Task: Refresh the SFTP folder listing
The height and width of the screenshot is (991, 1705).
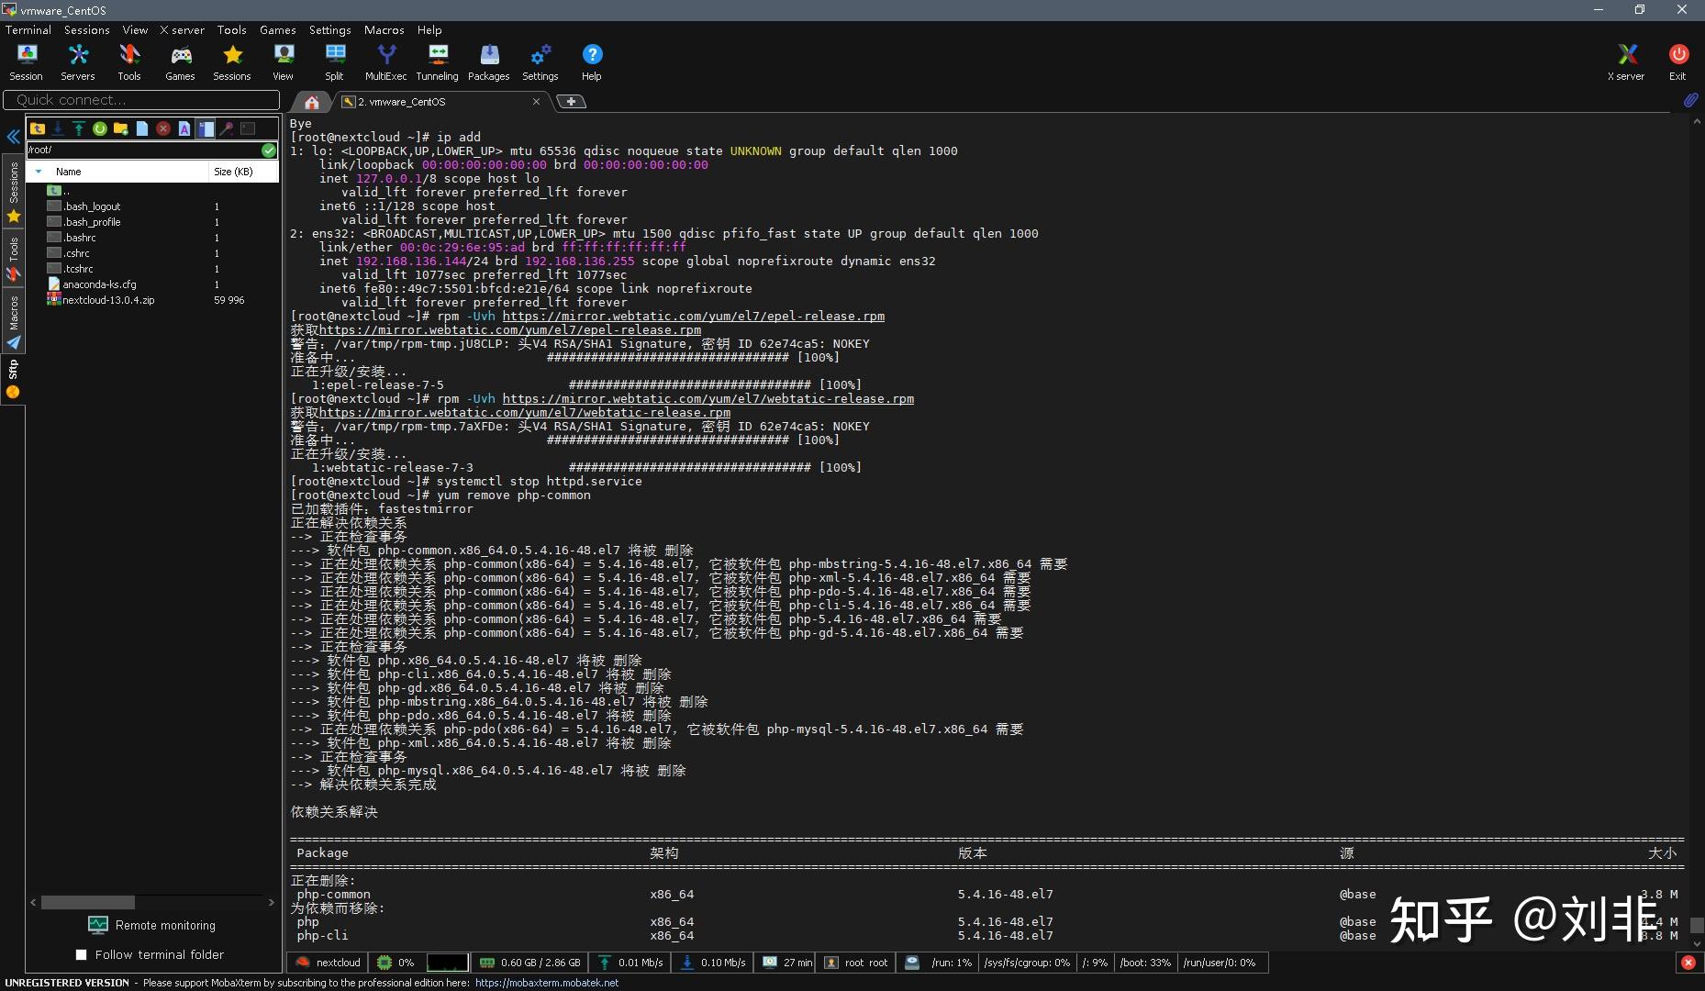Action: (x=100, y=128)
